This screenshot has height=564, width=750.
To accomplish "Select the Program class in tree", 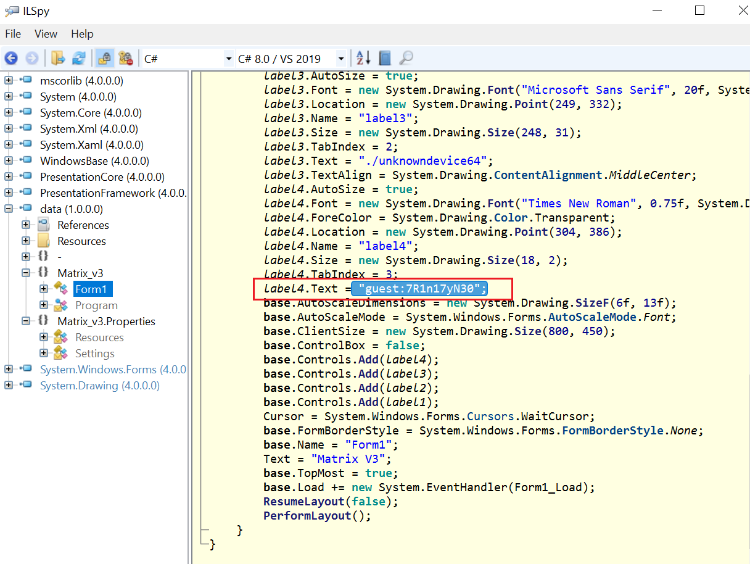I will click(x=96, y=305).
